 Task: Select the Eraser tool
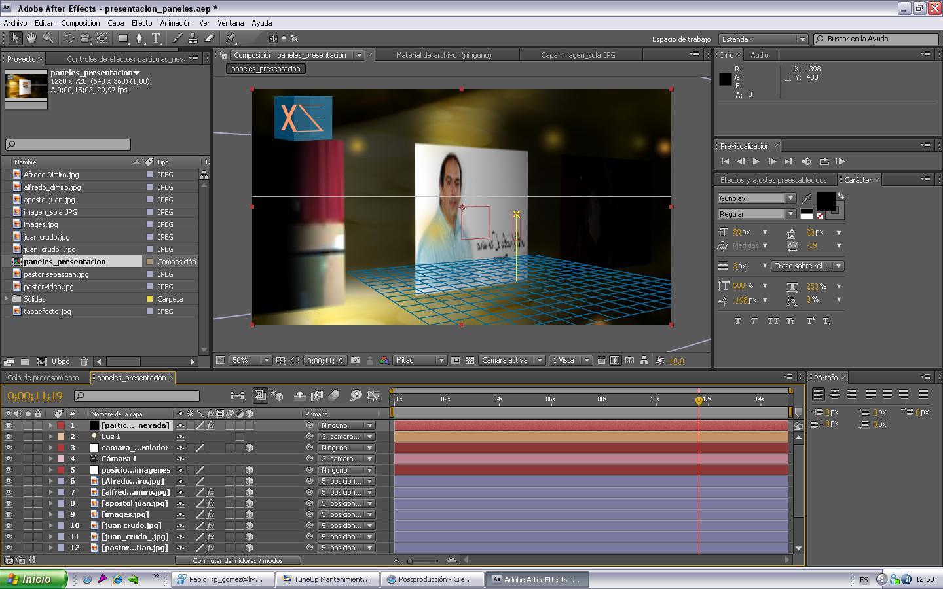pyautogui.click(x=210, y=39)
